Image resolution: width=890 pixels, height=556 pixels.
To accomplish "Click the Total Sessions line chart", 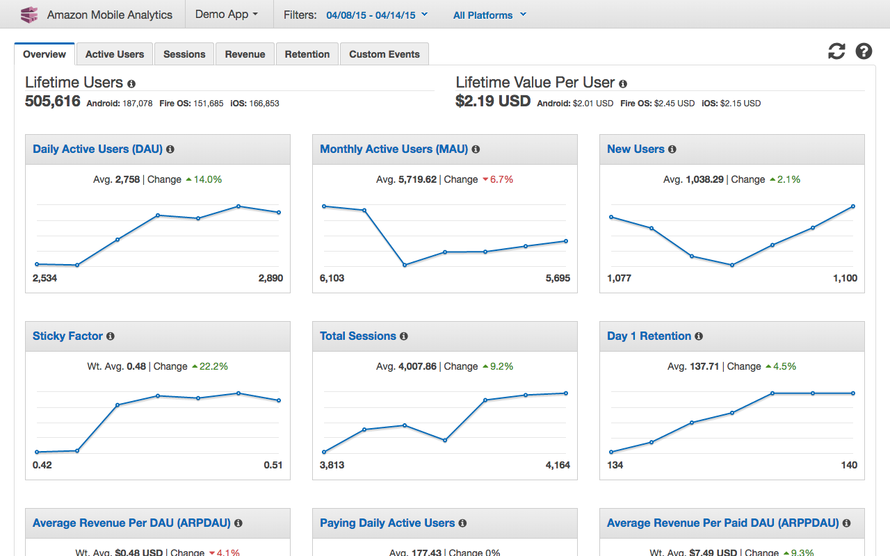I will [445, 423].
